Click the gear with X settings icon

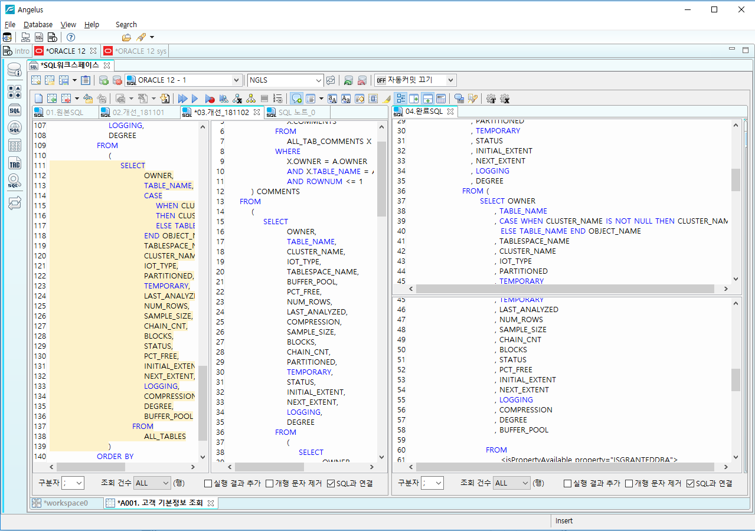click(x=505, y=99)
